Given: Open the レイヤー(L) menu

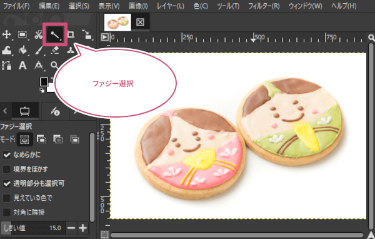Looking at the screenshot, I should pos(170,6).
